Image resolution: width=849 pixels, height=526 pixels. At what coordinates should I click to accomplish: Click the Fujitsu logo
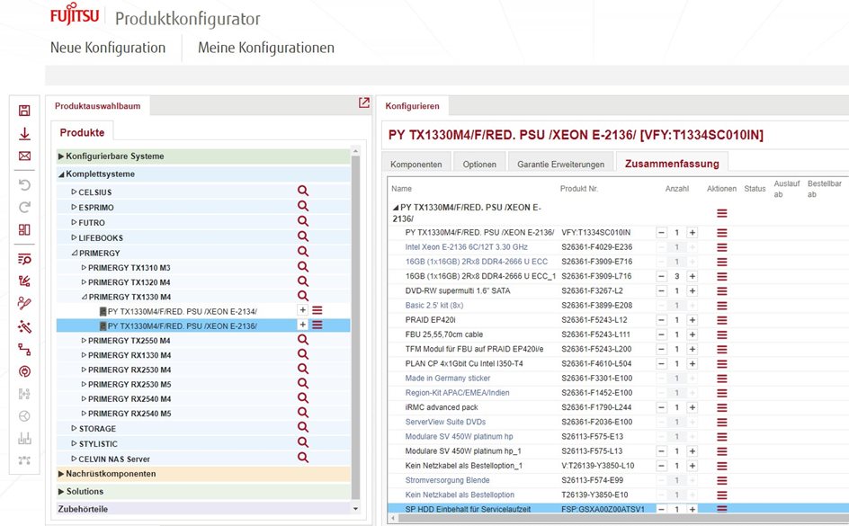[x=75, y=14]
